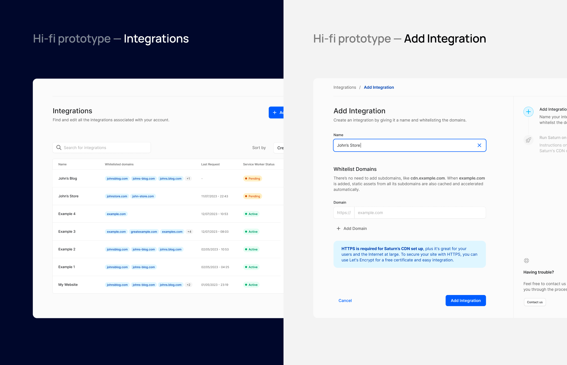567x365 pixels.
Task: Click the rocket Run Saturn step icon
Action: click(528, 140)
